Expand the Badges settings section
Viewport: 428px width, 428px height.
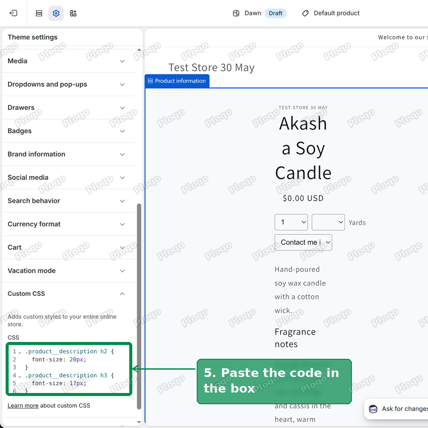click(69, 131)
